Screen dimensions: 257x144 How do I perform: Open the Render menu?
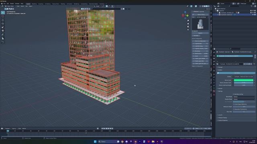tap(12, 4)
